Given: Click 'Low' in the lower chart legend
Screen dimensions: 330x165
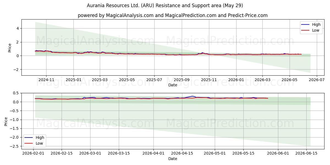Looking at the screenshot, I should coord(39,143).
